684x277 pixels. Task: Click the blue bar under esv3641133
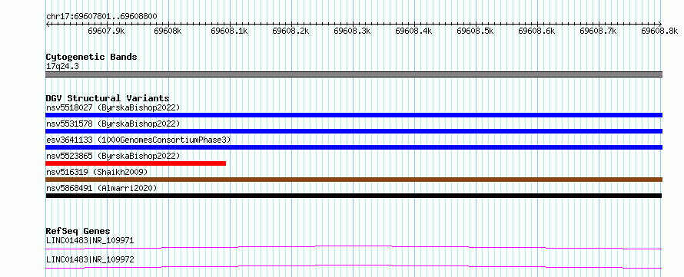pyautogui.click(x=354, y=147)
